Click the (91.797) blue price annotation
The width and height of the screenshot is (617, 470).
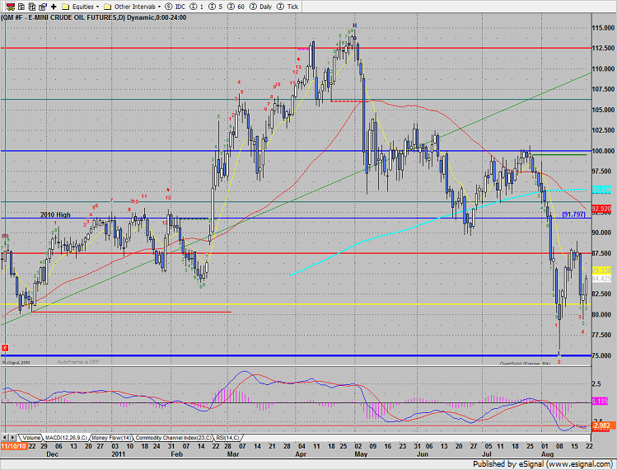coord(573,214)
